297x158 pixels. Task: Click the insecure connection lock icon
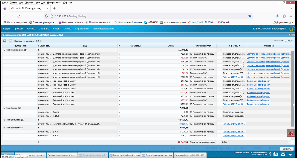click(x=51, y=16)
